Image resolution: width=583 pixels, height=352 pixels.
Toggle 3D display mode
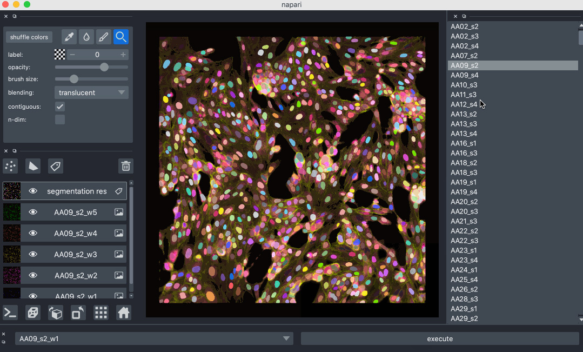click(33, 313)
